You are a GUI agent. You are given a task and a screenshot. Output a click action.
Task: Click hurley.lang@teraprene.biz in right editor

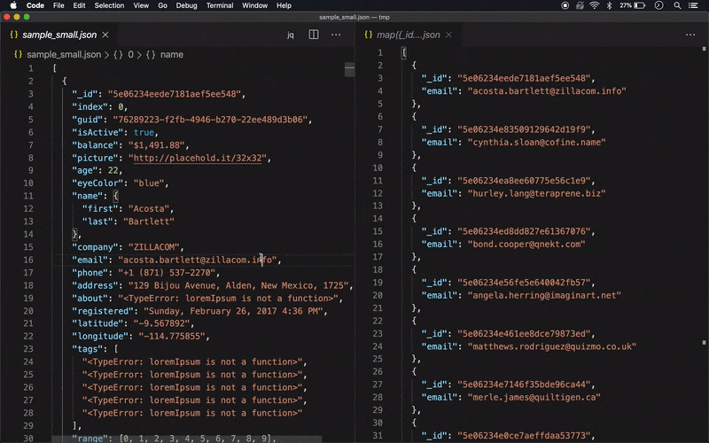point(536,193)
